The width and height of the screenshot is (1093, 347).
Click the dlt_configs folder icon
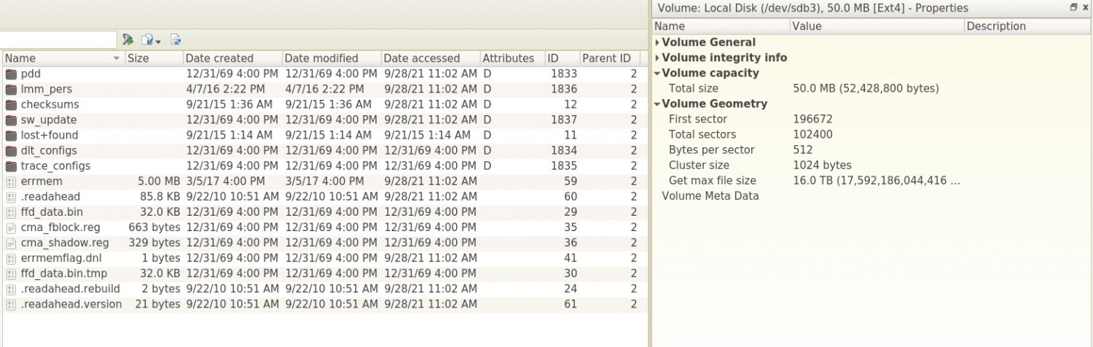tap(11, 150)
